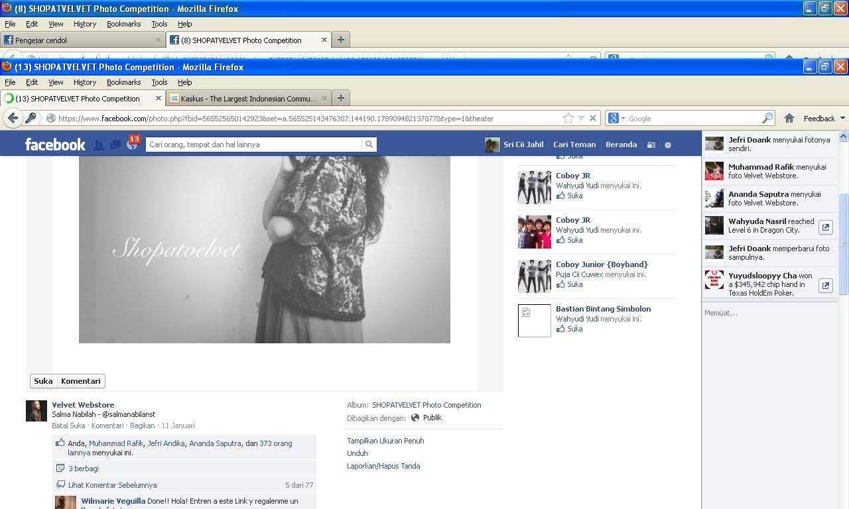Open new tab in front window
This screenshot has height=509, width=849.
[341, 98]
